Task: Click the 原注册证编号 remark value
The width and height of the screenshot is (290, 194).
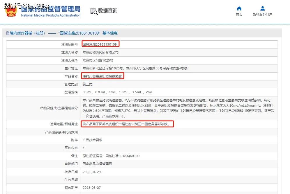Action: (111, 156)
